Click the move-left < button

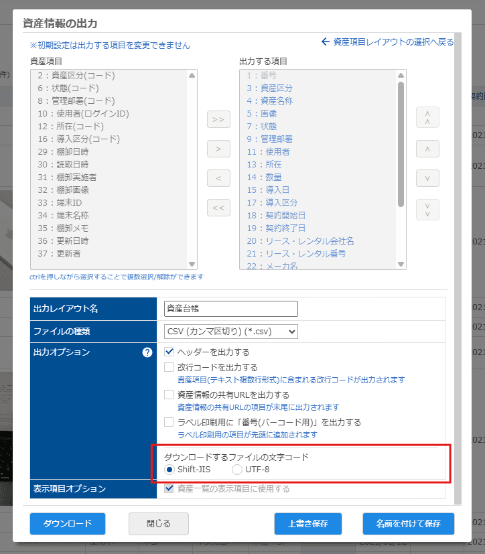coord(218,178)
